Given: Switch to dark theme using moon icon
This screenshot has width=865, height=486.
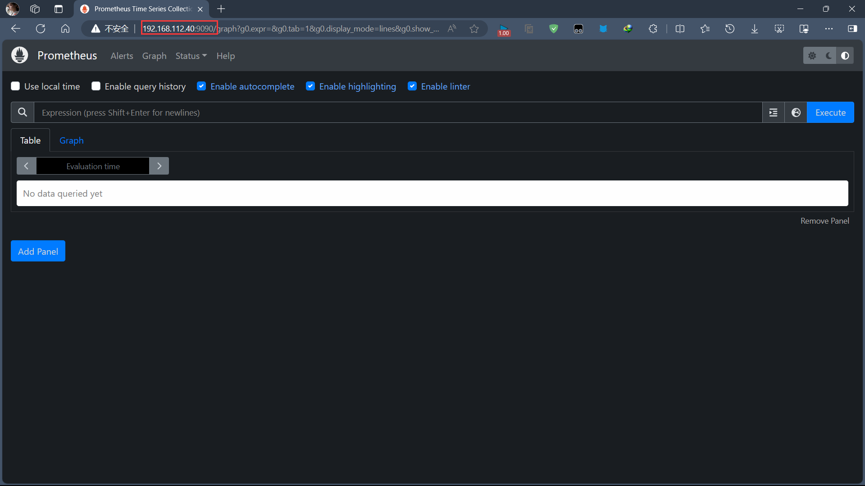Looking at the screenshot, I should (829, 55).
